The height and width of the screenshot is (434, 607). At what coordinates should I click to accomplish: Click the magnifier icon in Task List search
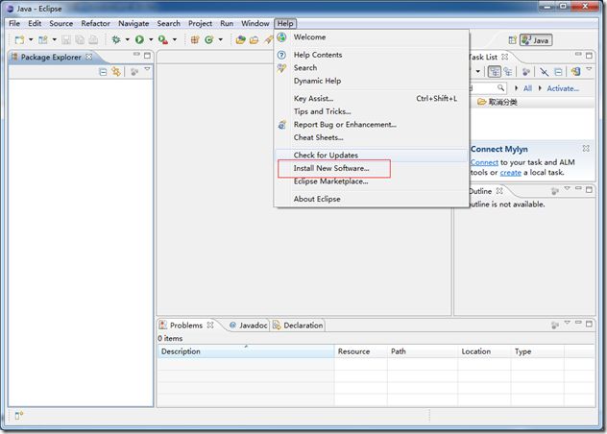[x=501, y=88]
